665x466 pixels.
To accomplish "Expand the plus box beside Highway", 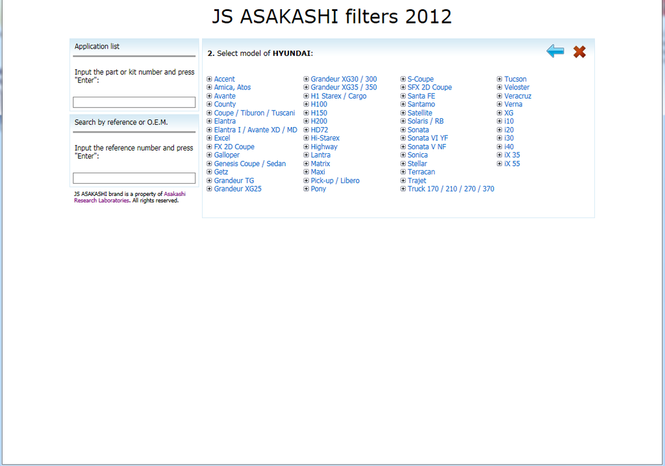I will pyautogui.click(x=306, y=147).
